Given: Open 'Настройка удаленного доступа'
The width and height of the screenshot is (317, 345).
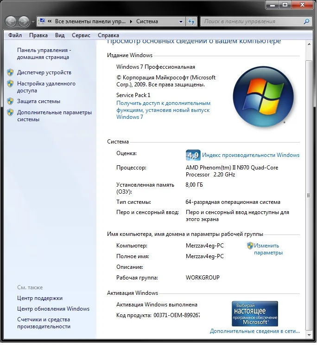Looking at the screenshot, I should [46, 87].
